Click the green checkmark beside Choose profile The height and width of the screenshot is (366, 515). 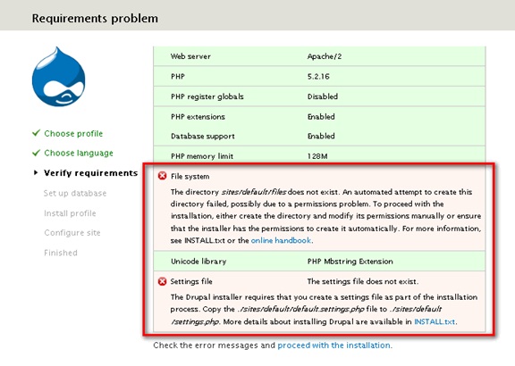pos(36,133)
